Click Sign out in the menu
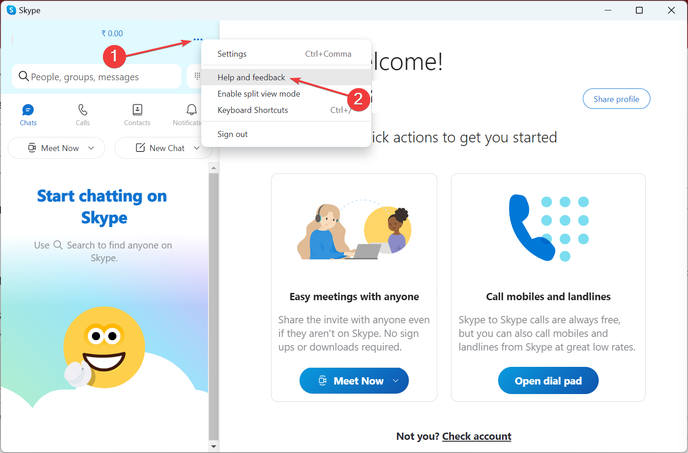 286,134
